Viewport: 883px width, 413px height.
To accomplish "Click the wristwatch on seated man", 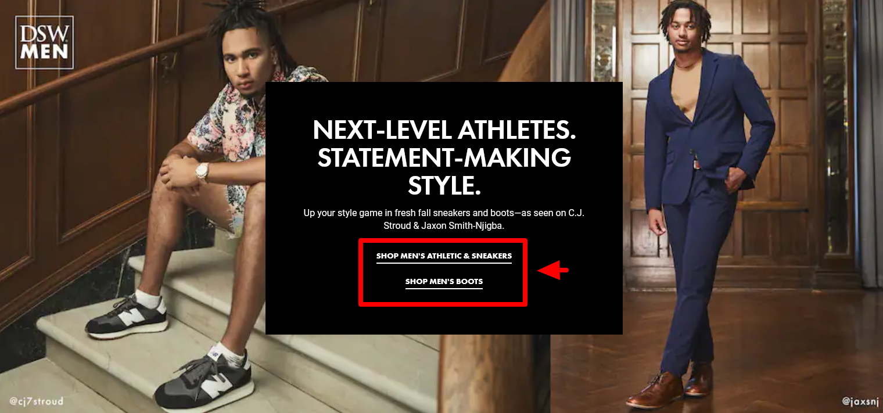I will 202,172.
